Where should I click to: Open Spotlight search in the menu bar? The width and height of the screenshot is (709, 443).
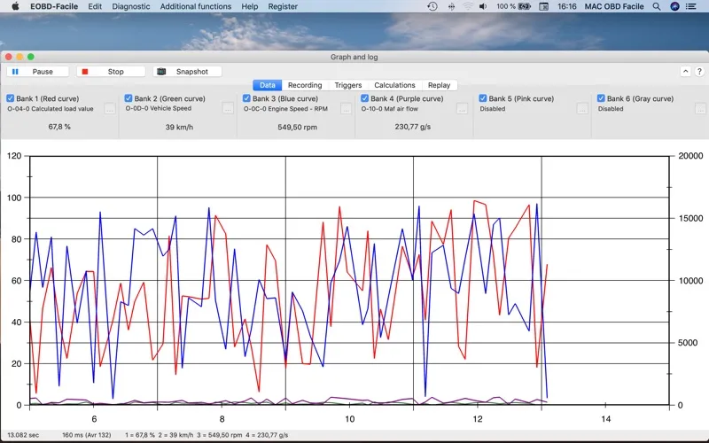(x=657, y=6)
